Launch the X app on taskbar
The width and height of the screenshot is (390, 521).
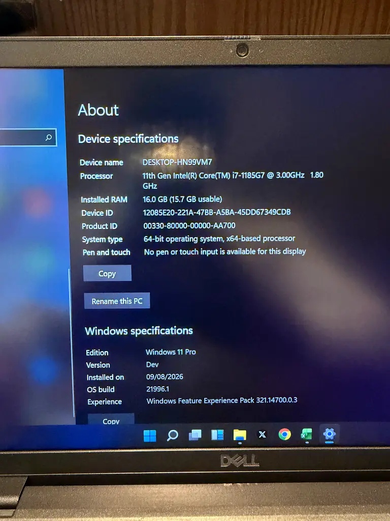click(263, 435)
